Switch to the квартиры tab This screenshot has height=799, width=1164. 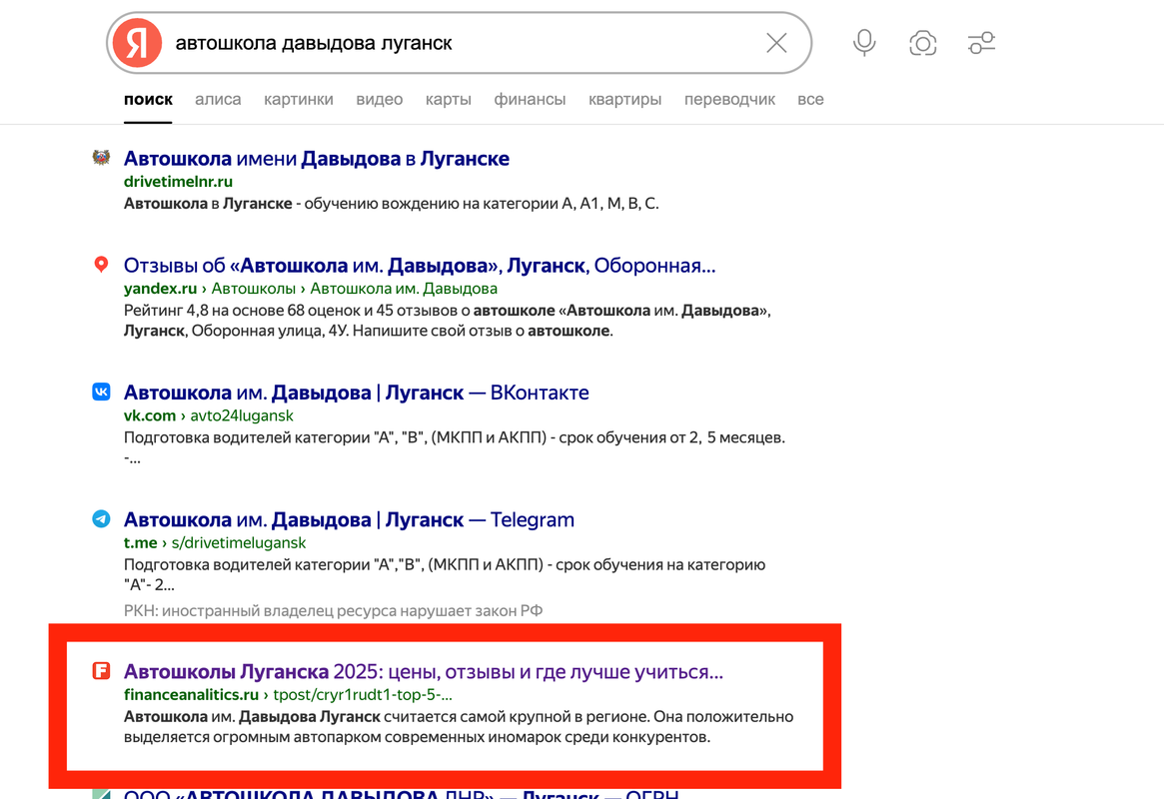(625, 100)
